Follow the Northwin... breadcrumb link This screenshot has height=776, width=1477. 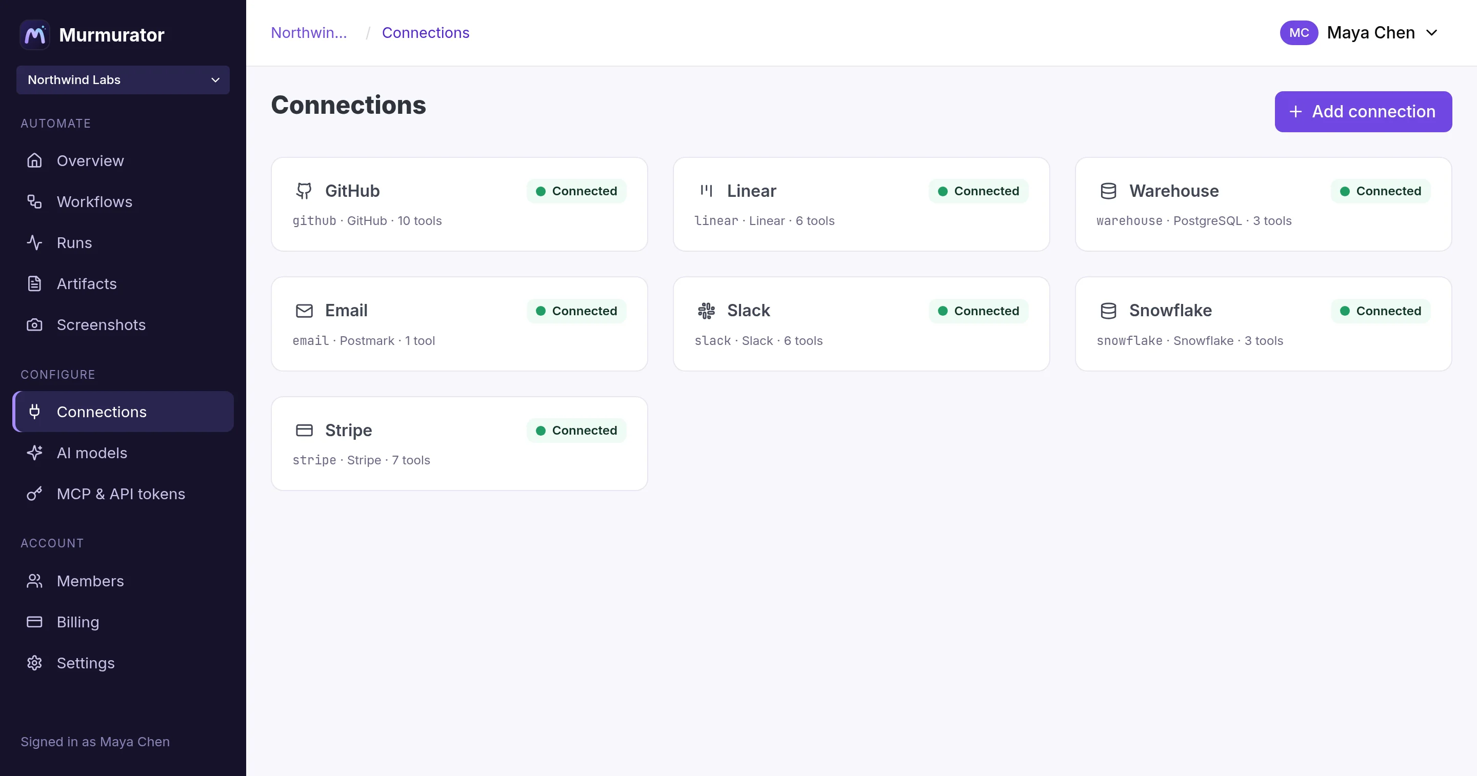point(308,33)
